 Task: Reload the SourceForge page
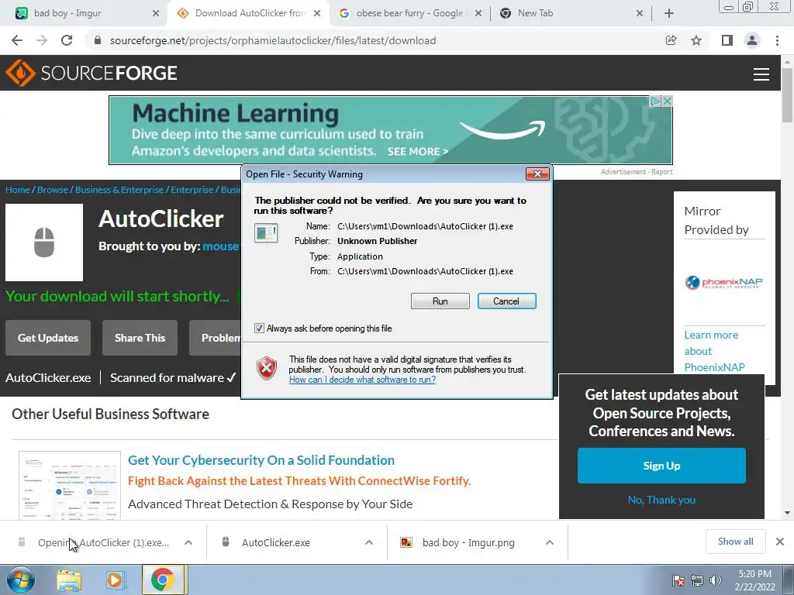point(67,40)
